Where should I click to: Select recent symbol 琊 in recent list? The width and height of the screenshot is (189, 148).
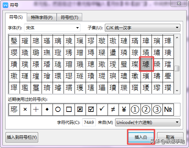point(14,109)
